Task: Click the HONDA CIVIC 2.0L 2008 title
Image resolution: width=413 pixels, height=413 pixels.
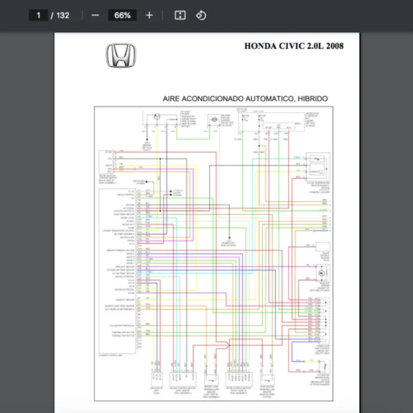Action: [x=294, y=46]
